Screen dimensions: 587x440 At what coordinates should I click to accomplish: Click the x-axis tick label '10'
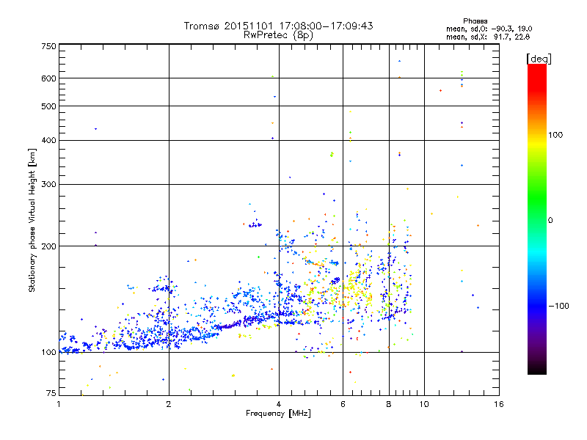(424, 404)
